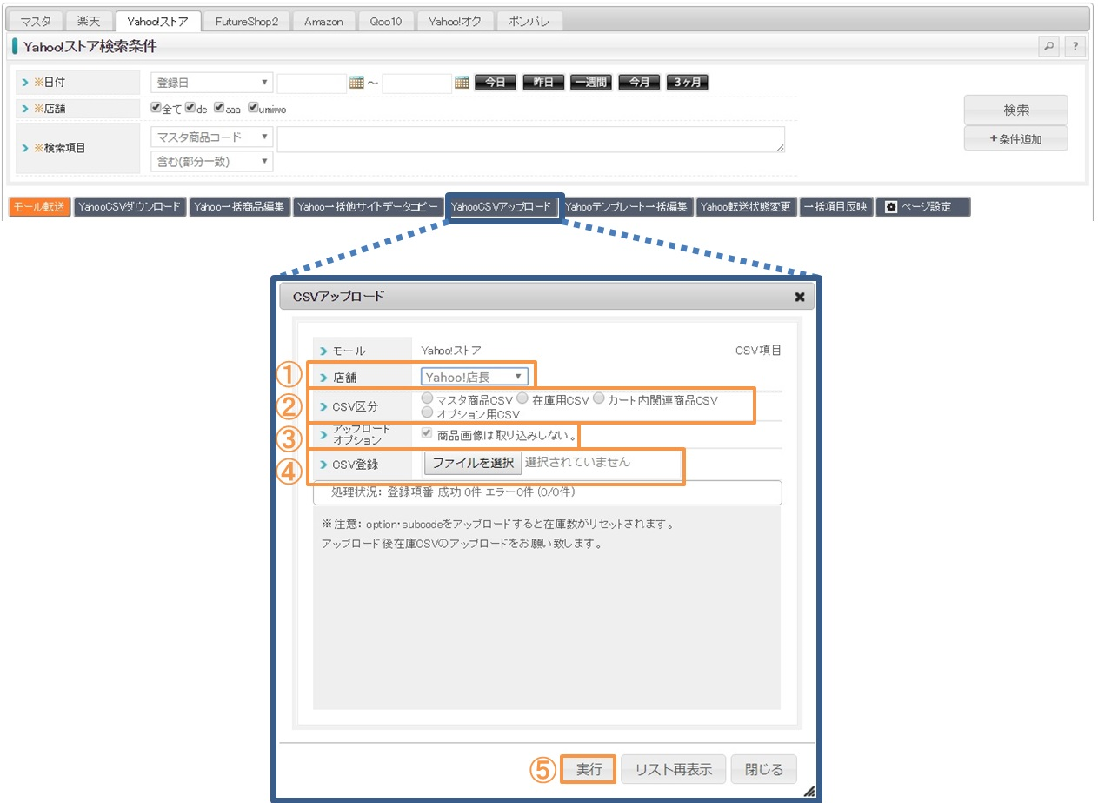
Task: Open Yahooテンプレート一括編集
Action: [x=627, y=207]
